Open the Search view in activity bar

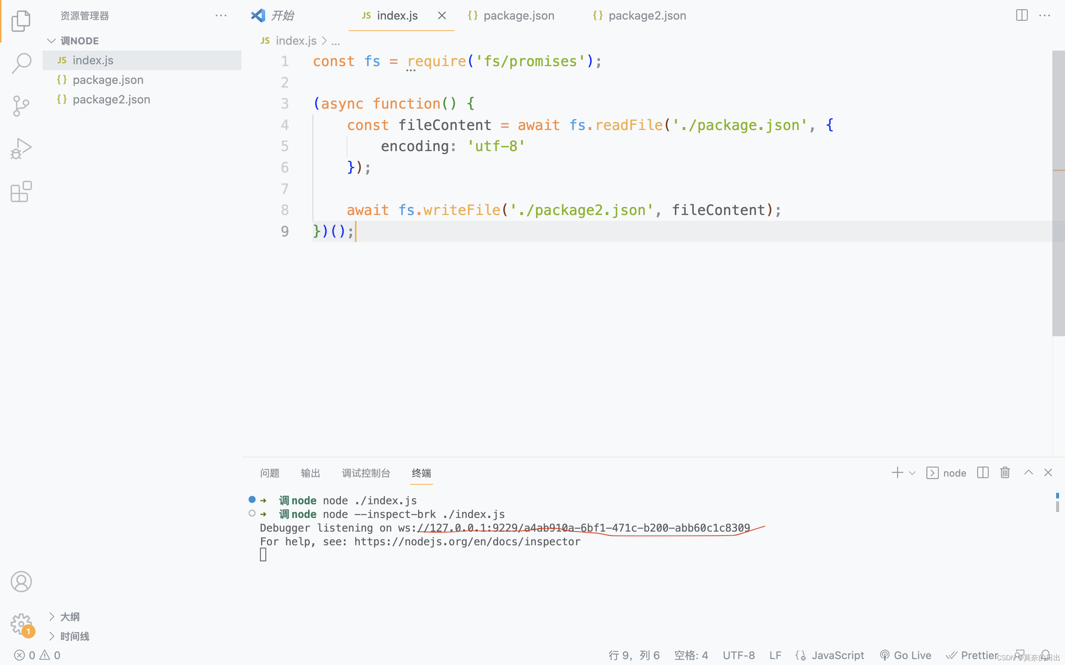[x=21, y=63]
